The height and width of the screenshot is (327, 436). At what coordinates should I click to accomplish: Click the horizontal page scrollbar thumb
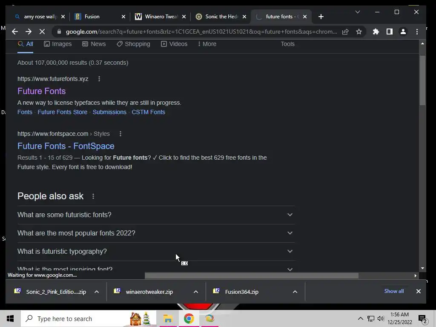click(251, 276)
